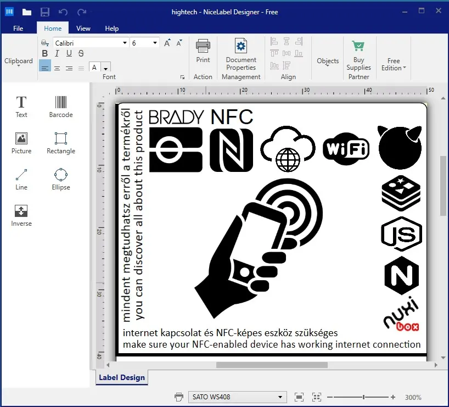Expand the Objects dropdown
Viewport: 449px width, 407px height.
pyautogui.click(x=328, y=62)
